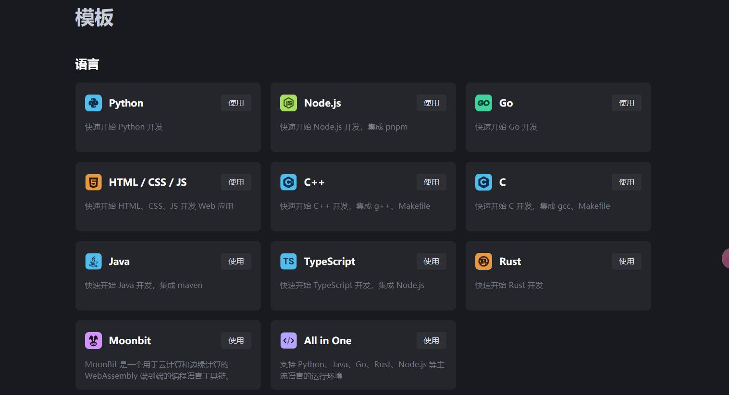The height and width of the screenshot is (395, 729).
Task: Click the Go gopher logo icon
Action: point(483,103)
